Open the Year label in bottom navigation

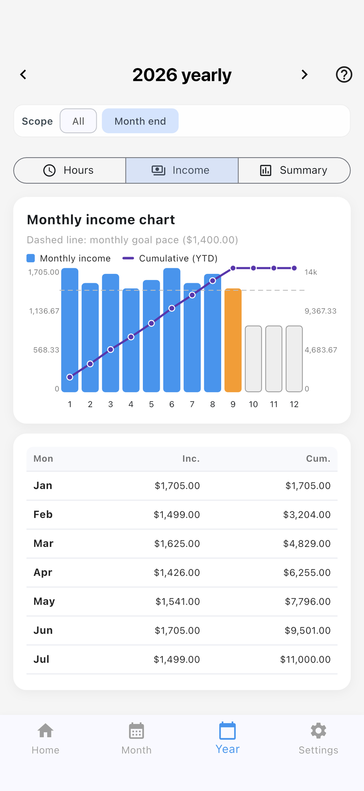click(x=227, y=749)
